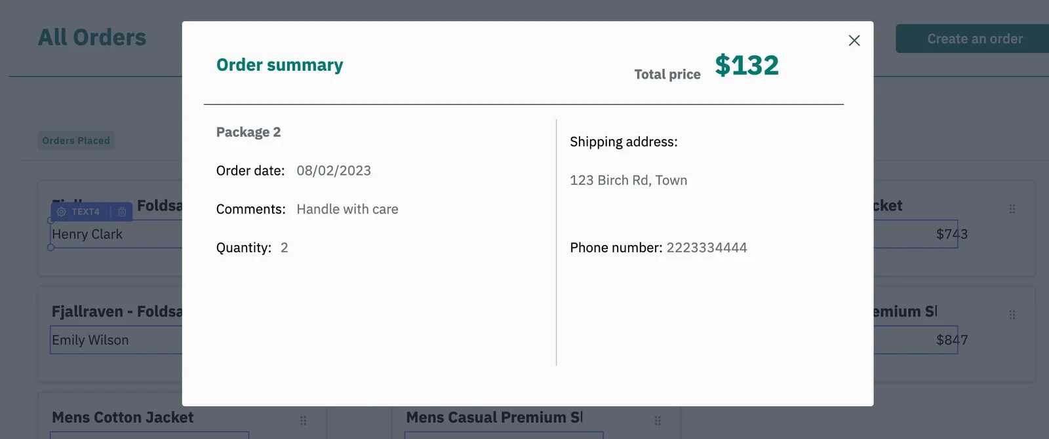Click the drag handle on Mens Cotton Jacket card
Screen dimensions: 1049x439
(x=303, y=421)
